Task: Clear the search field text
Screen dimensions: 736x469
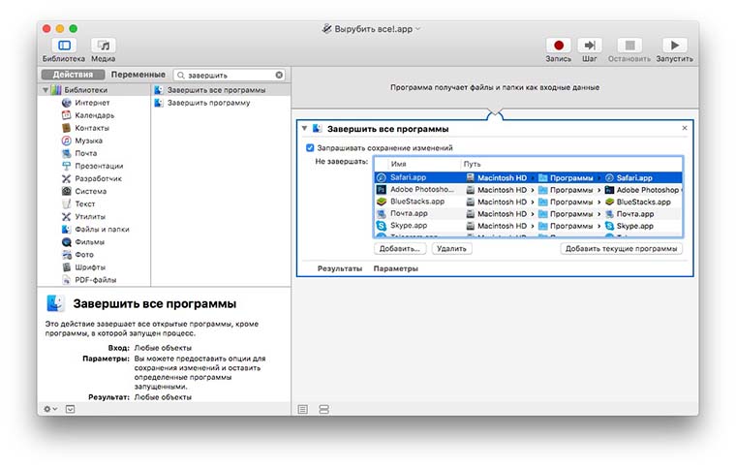Action: (279, 76)
